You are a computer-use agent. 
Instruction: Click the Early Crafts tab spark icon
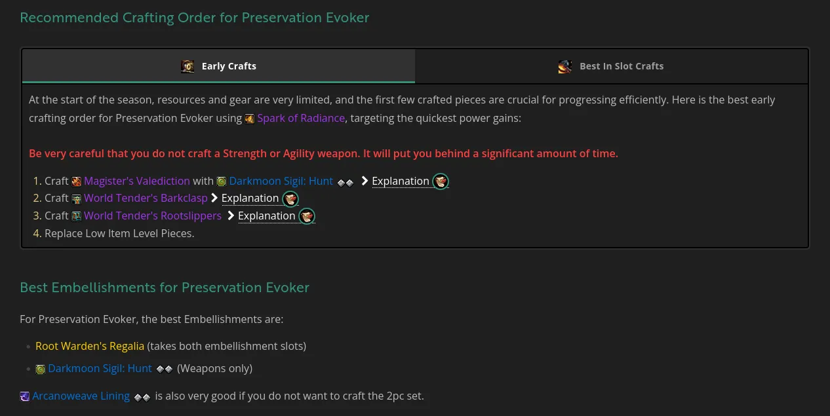pyautogui.click(x=188, y=66)
